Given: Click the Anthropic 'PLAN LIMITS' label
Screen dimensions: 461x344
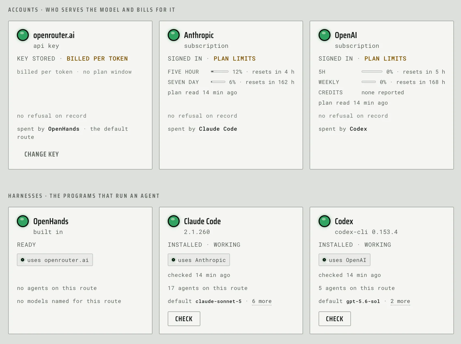Looking at the screenshot, I should tap(235, 59).
